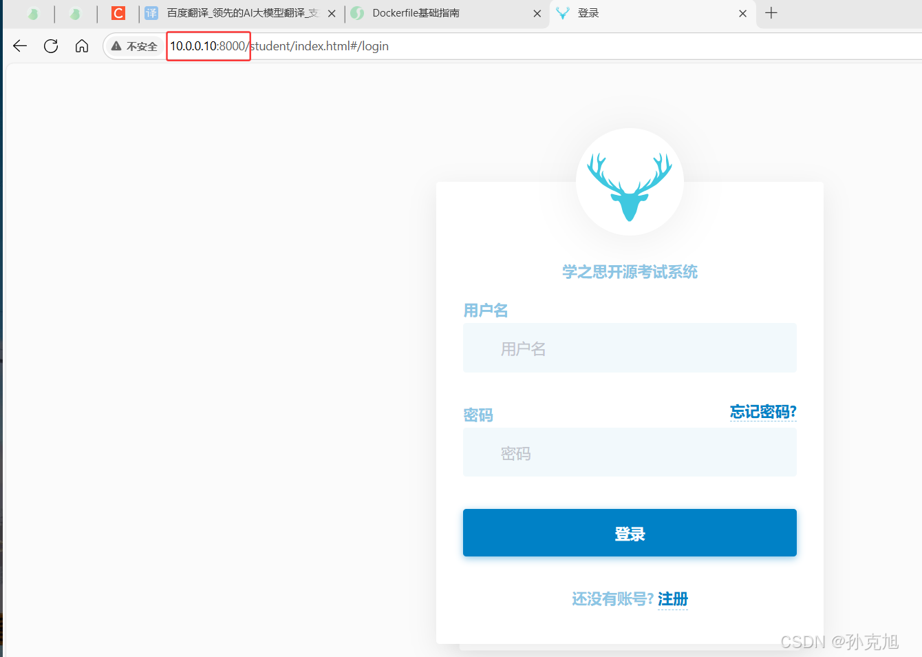Close the 百度翻译 tab
This screenshot has width=922, height=657.
coord(332,13)
